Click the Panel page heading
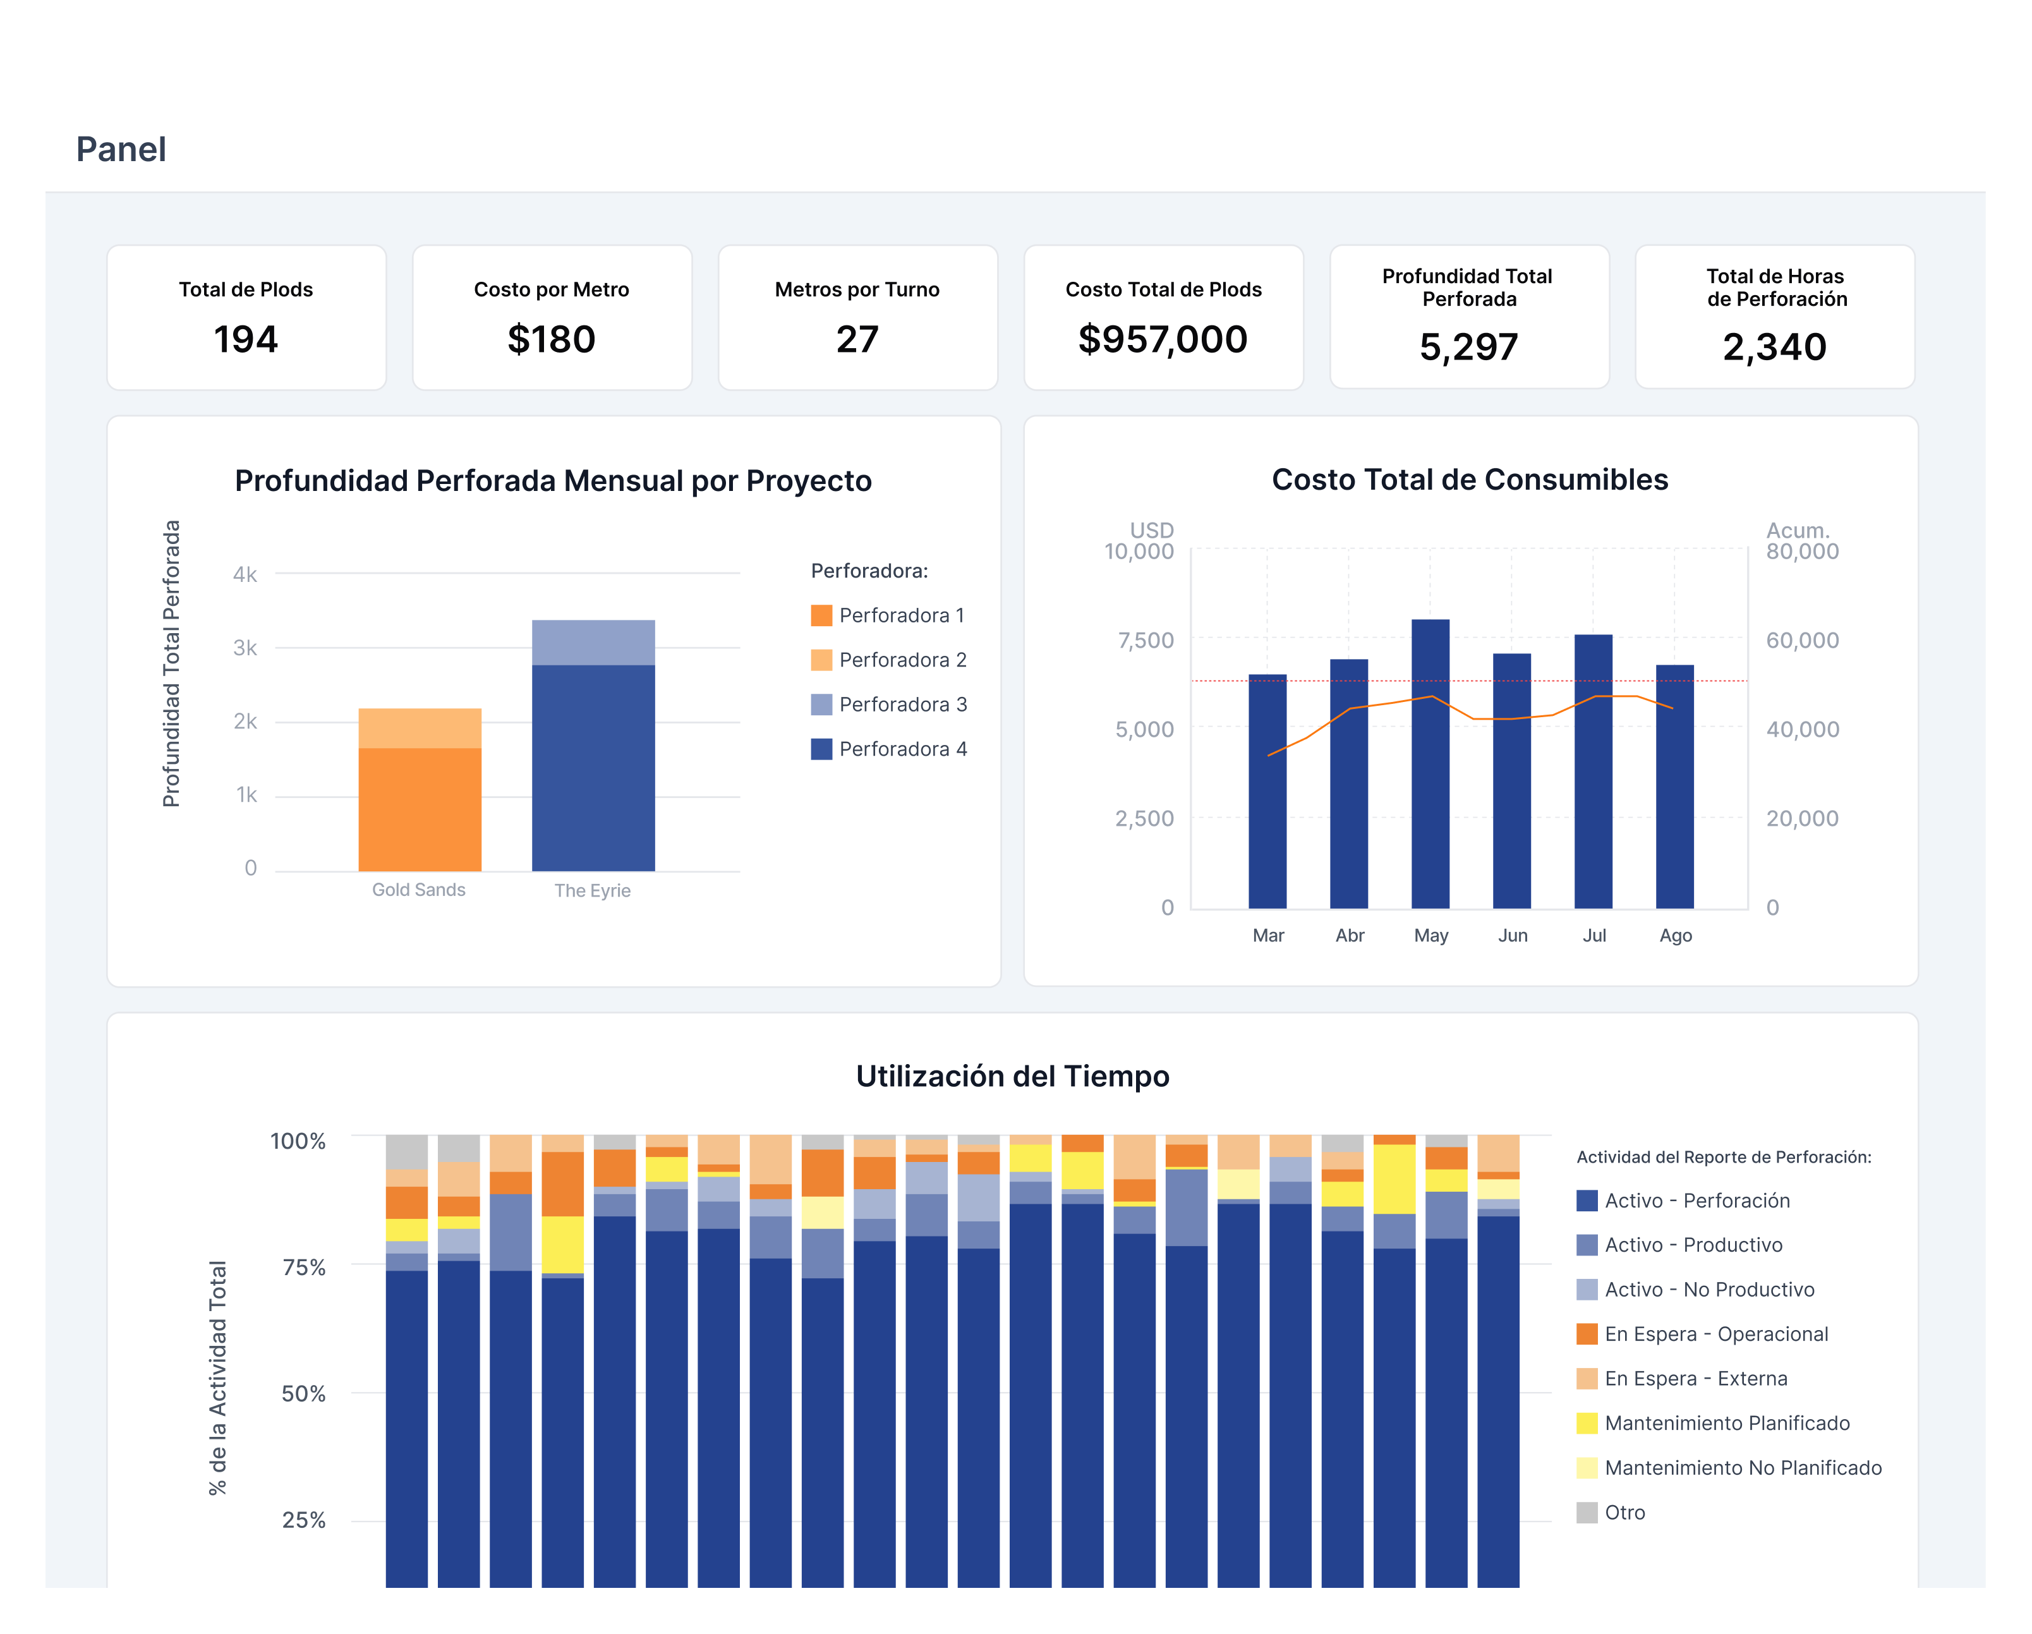Viewport: 2032px width, 1634px height. 121,149
